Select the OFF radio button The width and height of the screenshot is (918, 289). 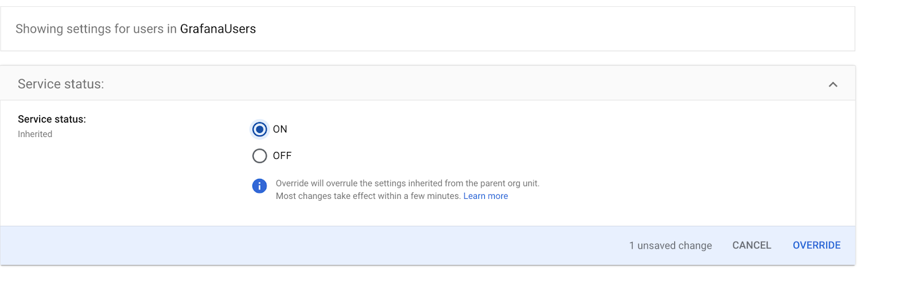[x=259, y=156]
